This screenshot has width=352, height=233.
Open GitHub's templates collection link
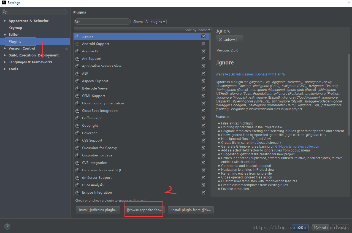(297, 147)
